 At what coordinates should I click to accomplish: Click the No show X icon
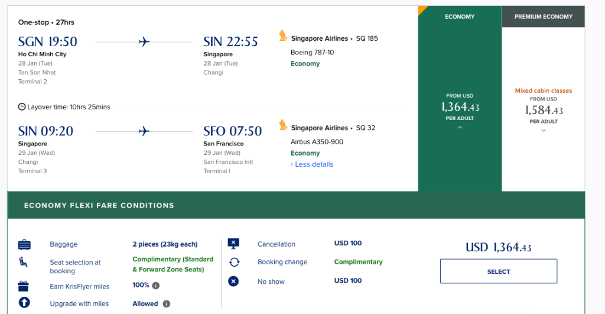pyautogui.click(x=233, y=281)
